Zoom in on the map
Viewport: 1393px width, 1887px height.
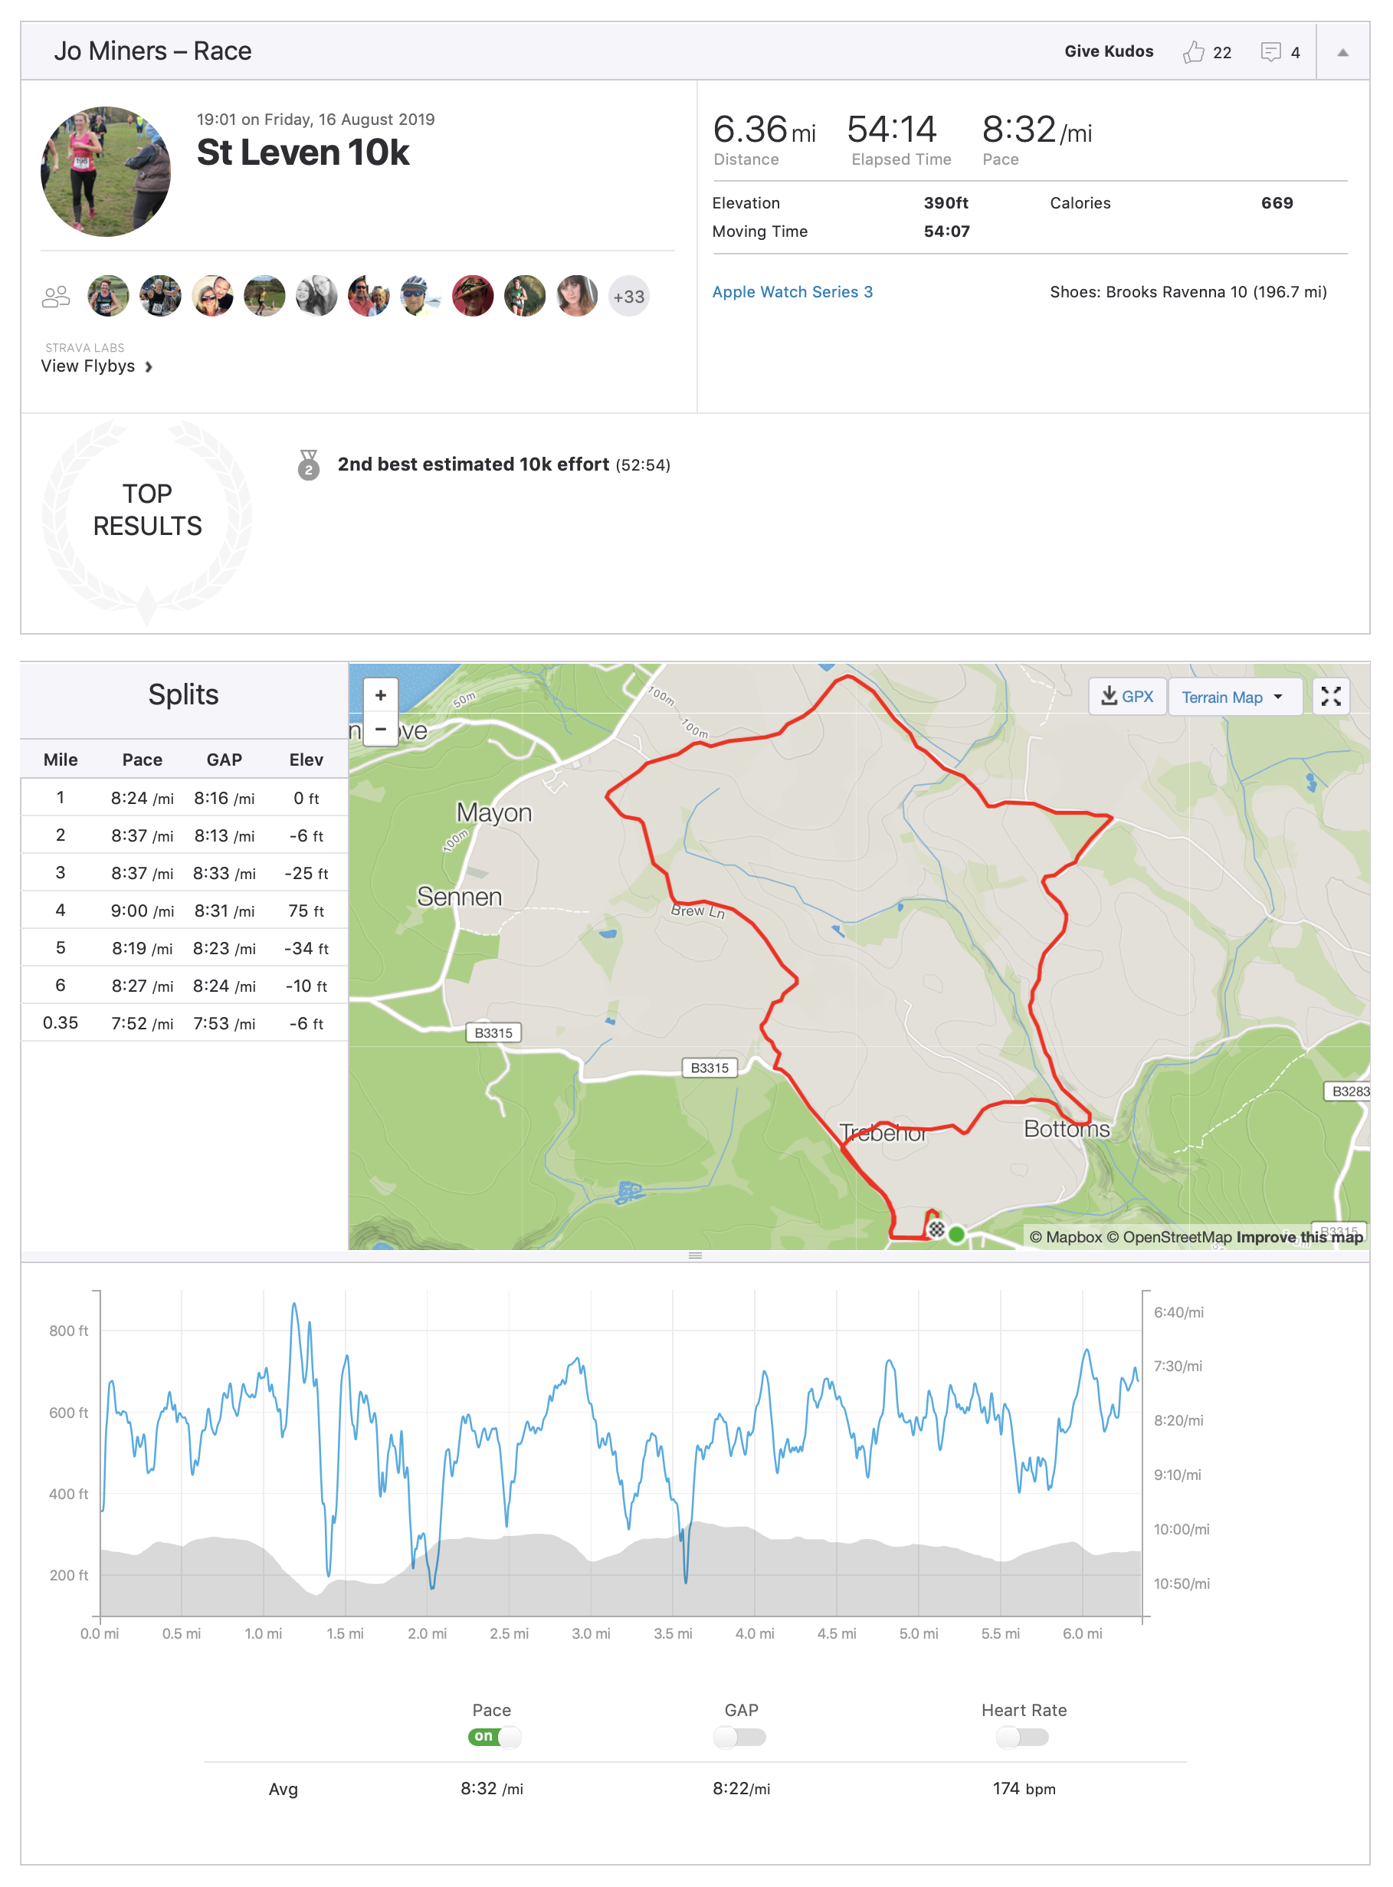coord(380,696)
